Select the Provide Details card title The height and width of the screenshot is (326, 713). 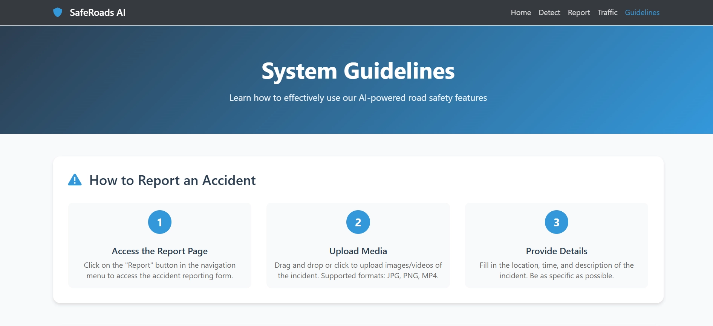click(557, 251)
